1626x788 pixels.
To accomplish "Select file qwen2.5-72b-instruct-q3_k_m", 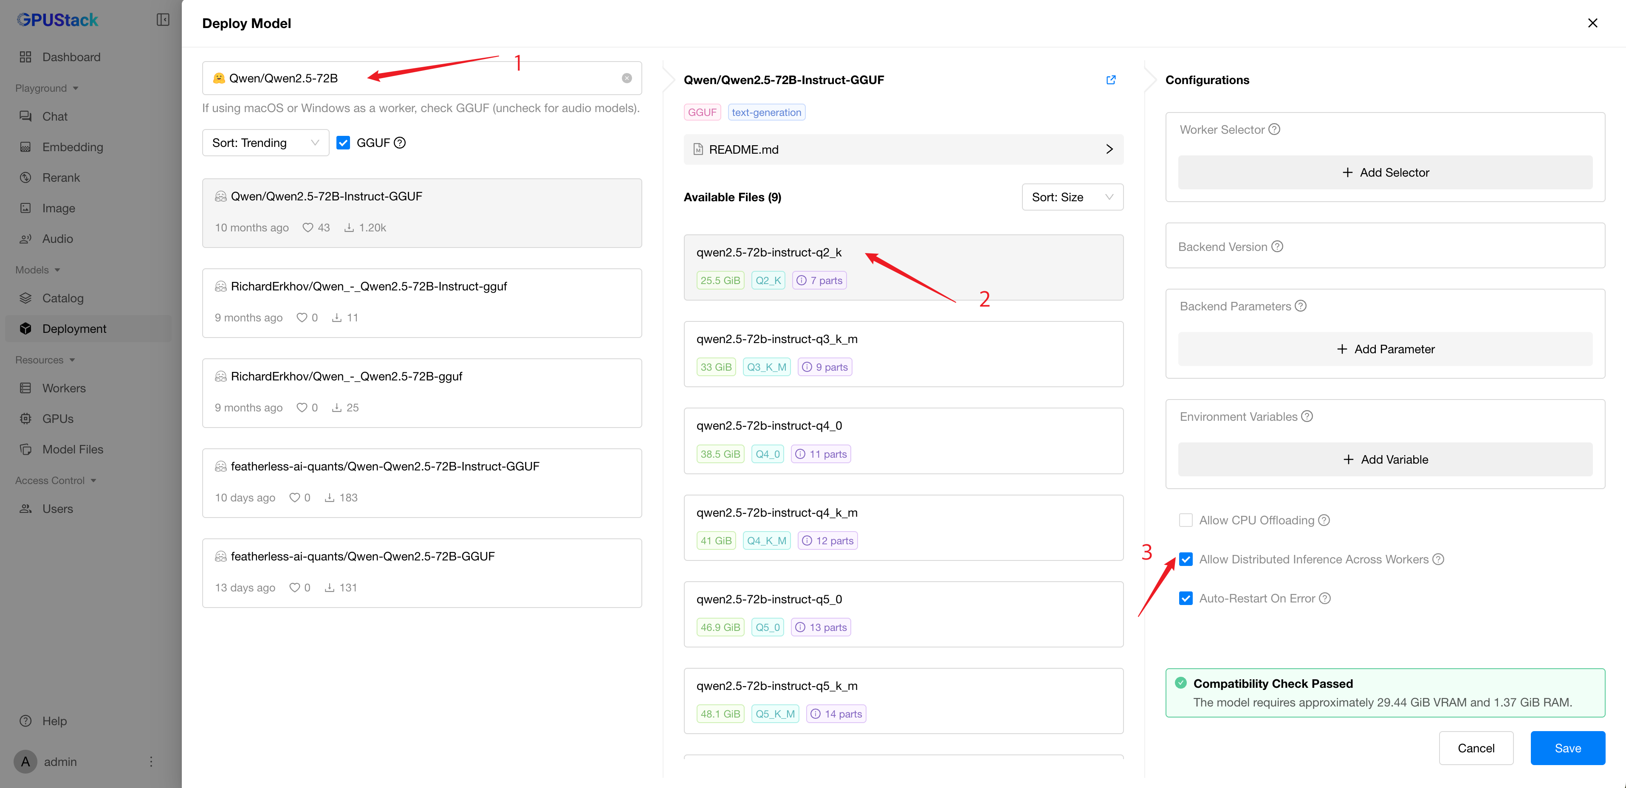I will 903,354.
